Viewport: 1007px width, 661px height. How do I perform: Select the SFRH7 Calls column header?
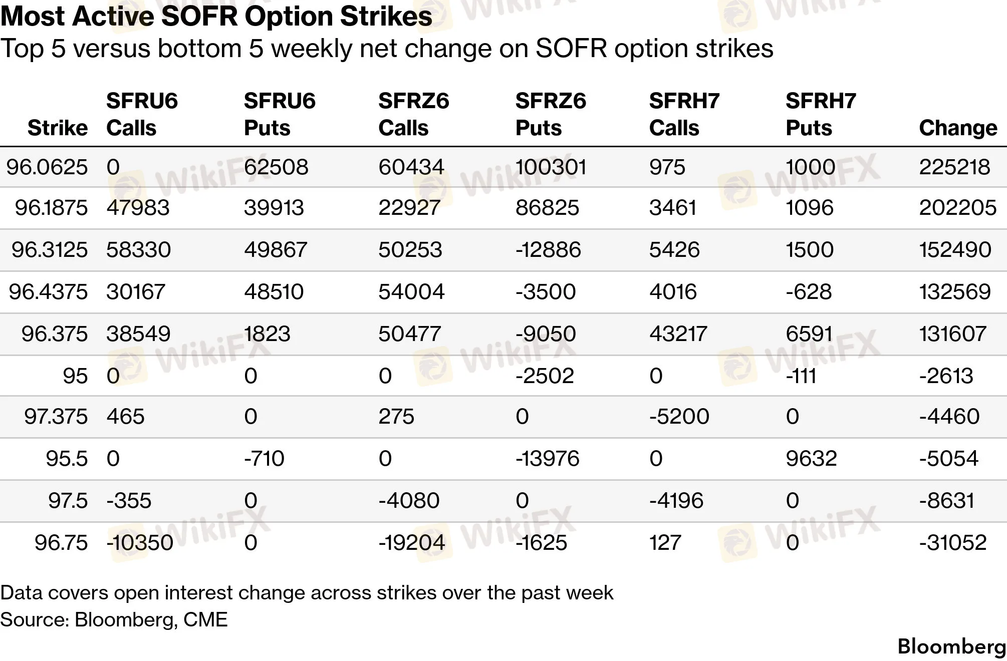[x=684, y=114]
